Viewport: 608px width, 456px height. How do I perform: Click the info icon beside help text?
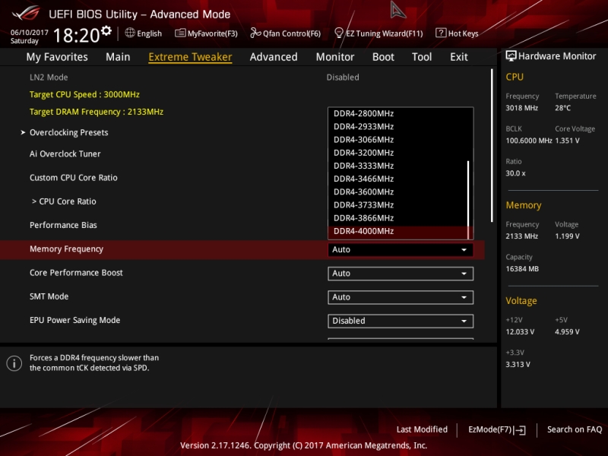[x=14, y=363]
